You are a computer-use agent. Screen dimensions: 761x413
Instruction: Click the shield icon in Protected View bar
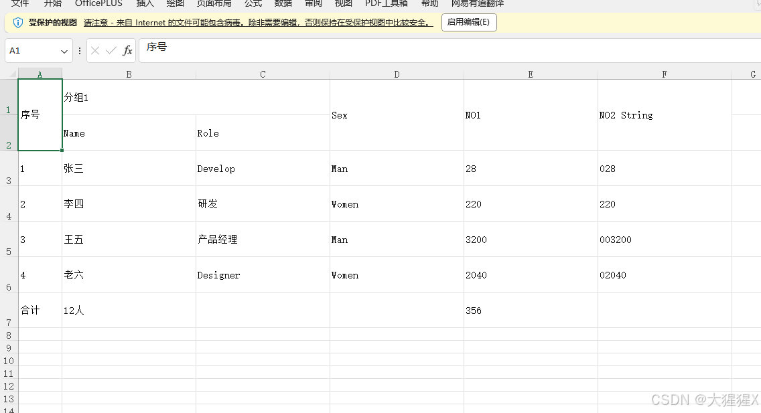pos(18,22)
